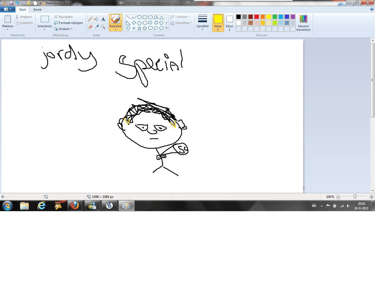Select the Eraser tool

[x=90, y=27]
